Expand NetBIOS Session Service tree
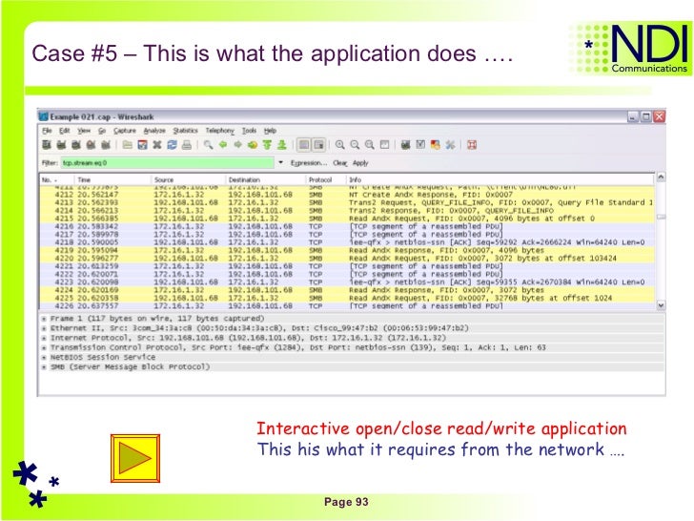Viewport: 694px width, 521px height. coord(44,358)
